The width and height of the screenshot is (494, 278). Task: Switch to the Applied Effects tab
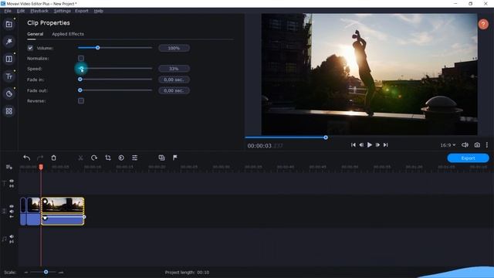click(68, 34)
